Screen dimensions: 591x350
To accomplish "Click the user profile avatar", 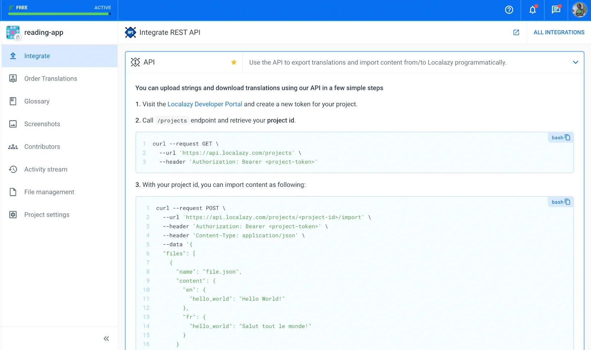I will click(579, 10).
